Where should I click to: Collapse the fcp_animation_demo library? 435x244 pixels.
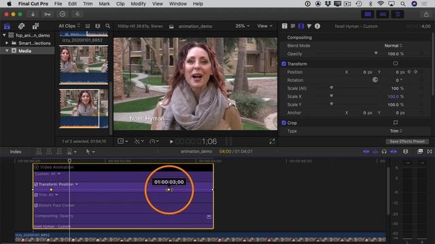pyautogui.click(x=4, y=35)
